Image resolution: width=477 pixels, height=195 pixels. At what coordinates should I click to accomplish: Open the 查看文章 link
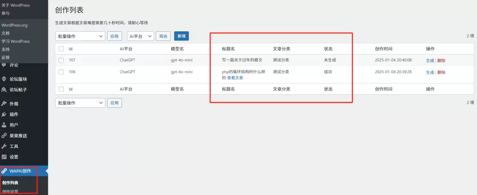[x=235, y=78]
